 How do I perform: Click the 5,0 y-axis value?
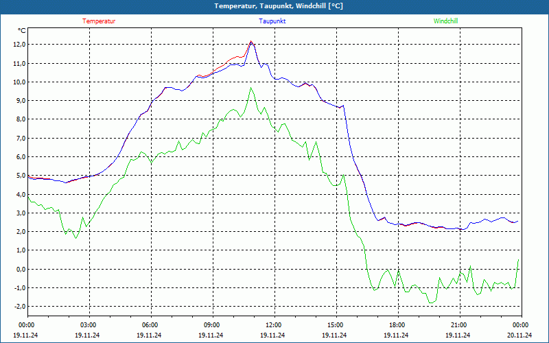click(x=21, y=176)
